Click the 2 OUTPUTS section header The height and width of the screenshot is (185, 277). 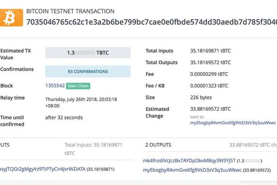[x=158, y=145]
